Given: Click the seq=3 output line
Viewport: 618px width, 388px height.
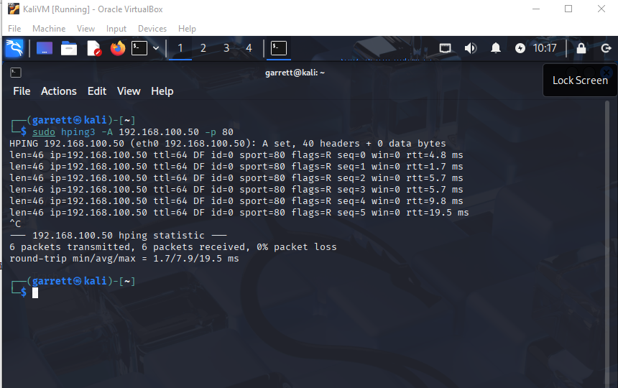Looking at the screenshot, I should (x=236, y=190).
